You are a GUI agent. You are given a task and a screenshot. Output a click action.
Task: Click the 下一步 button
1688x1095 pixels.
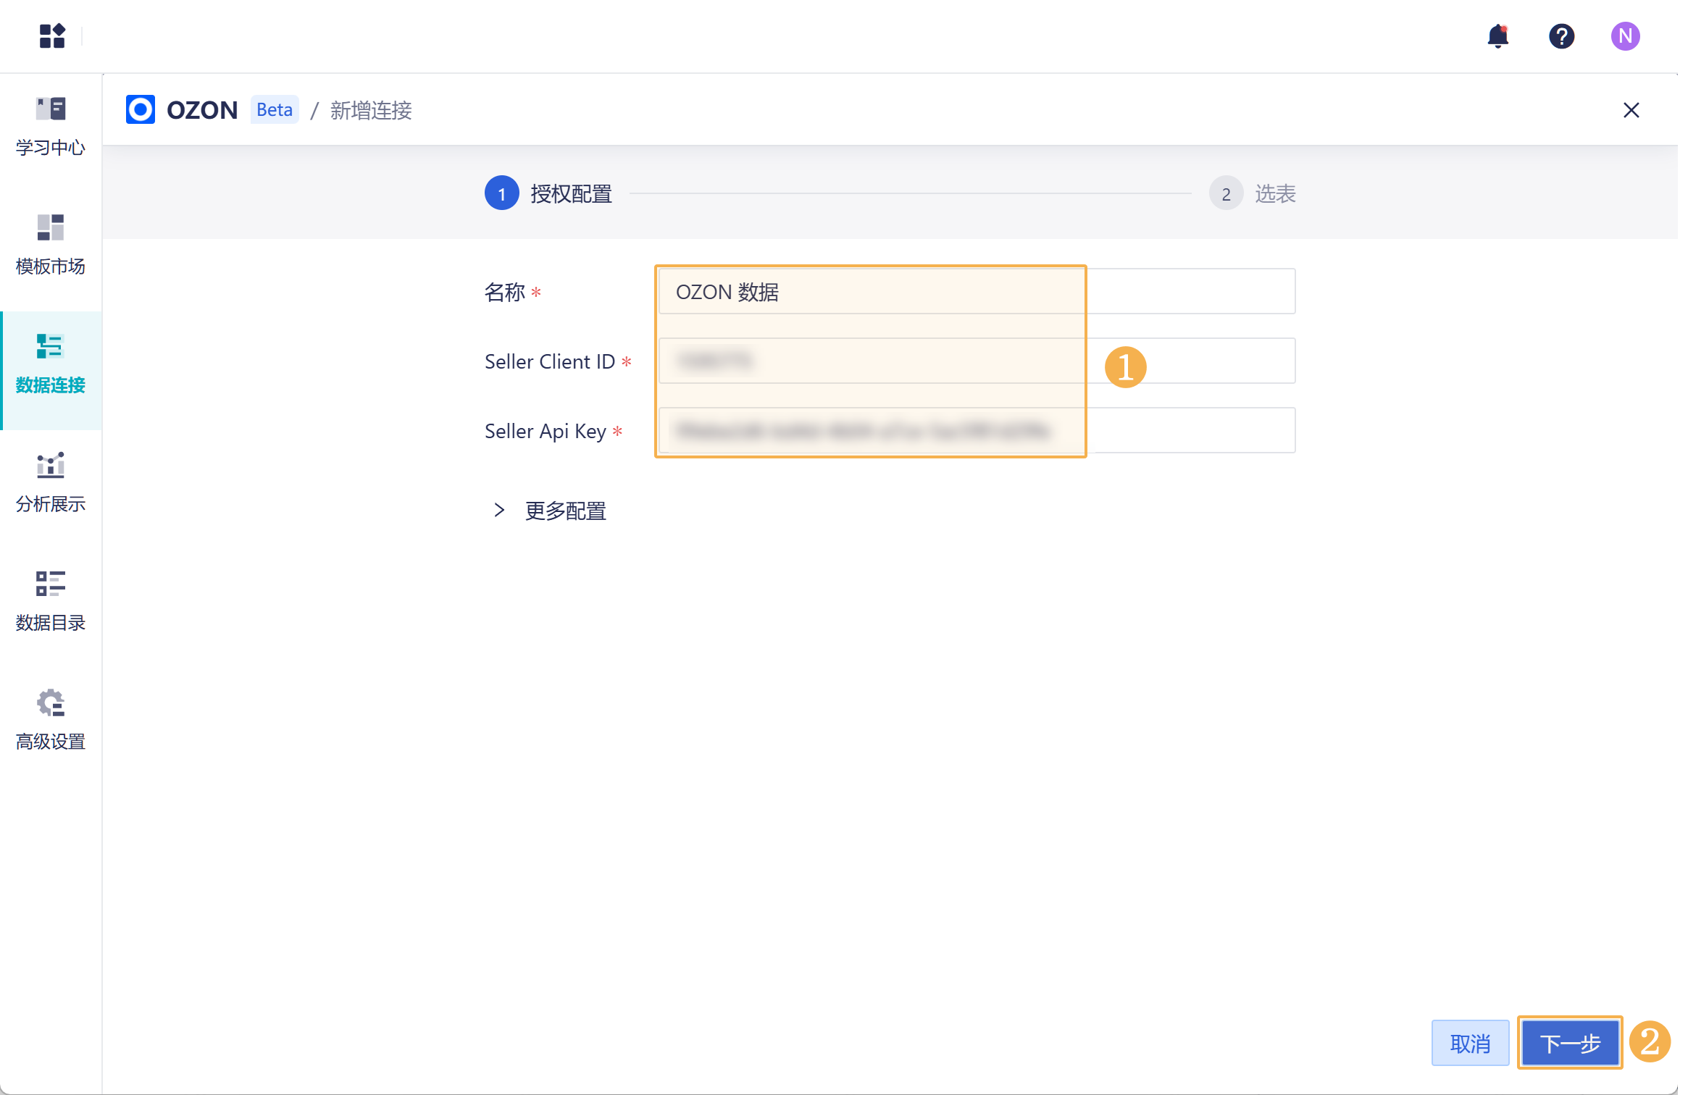[x=1570, y=1043]
